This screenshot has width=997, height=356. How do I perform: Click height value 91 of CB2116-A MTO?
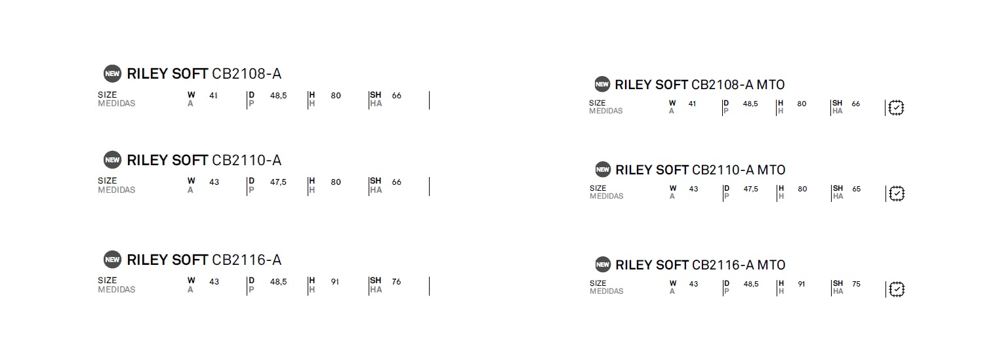(x=802, y=285)
